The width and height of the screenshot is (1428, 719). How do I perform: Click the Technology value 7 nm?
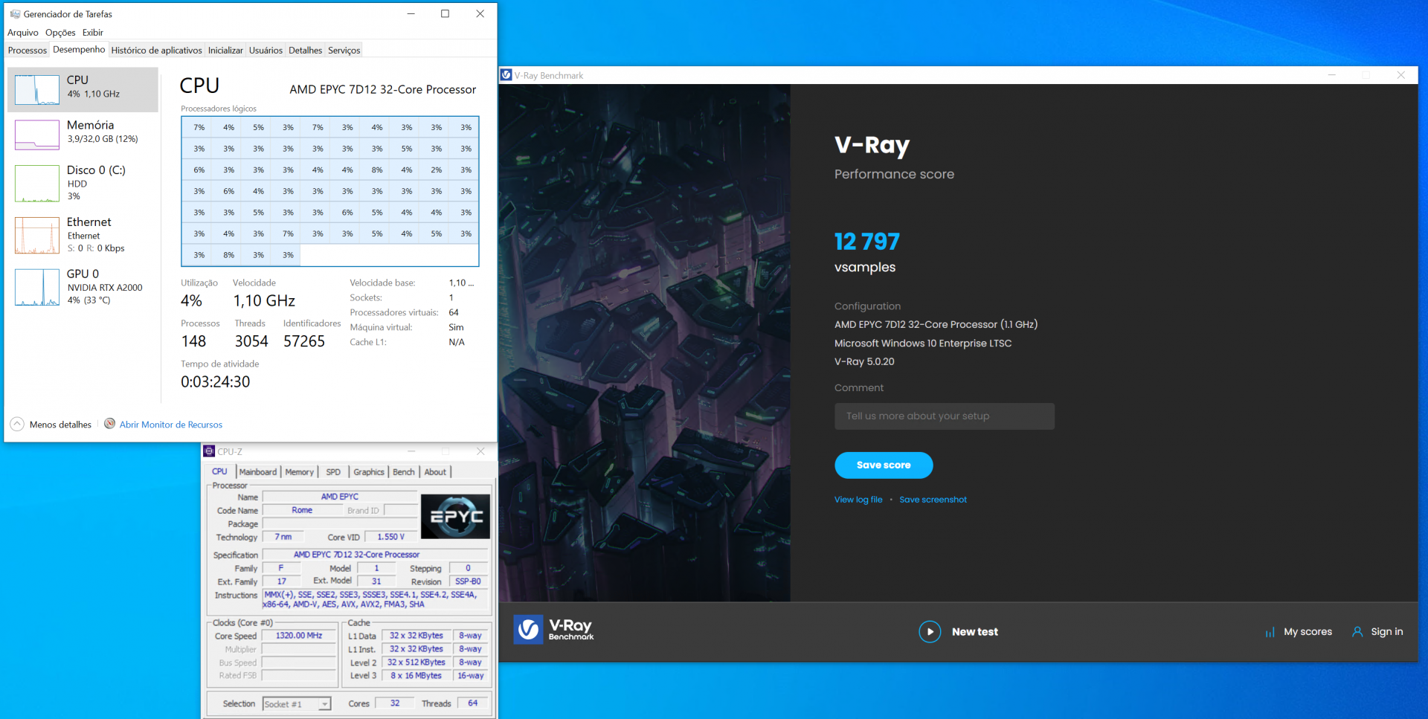click(283, 537)
